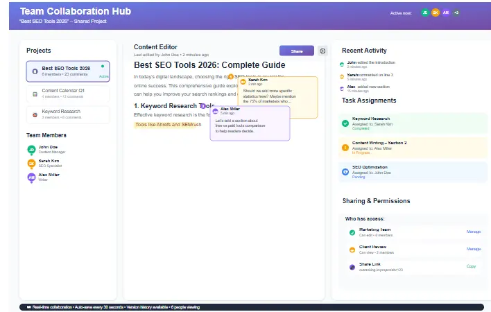
Task: Click Sarah's activity icon in Recent Activity
Action: tap(342, 77)
